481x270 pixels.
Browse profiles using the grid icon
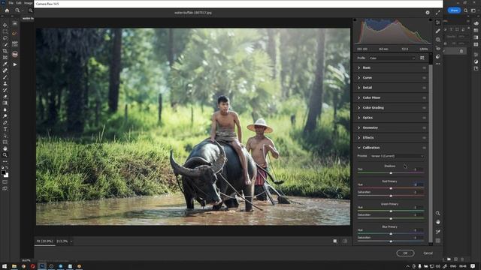[x=422, y=58]
